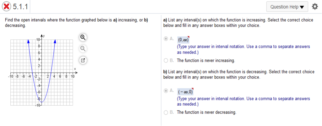
Task: Select 'The function is never increasing' radio
Action: pos(166,61)
